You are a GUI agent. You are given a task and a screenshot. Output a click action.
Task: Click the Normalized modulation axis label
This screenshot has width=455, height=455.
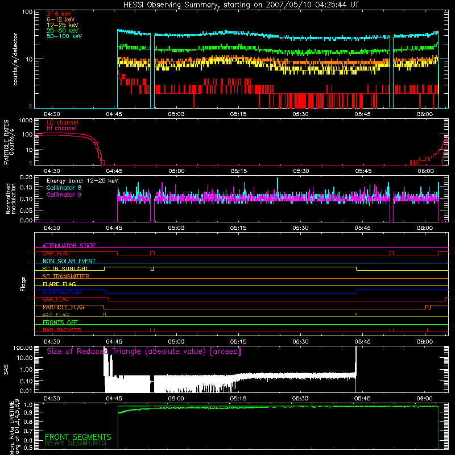click(x=11, y=198)
